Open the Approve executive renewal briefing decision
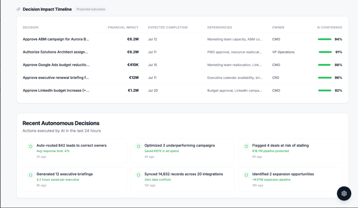This screenshot has height=208, width=358. point(182,78)
